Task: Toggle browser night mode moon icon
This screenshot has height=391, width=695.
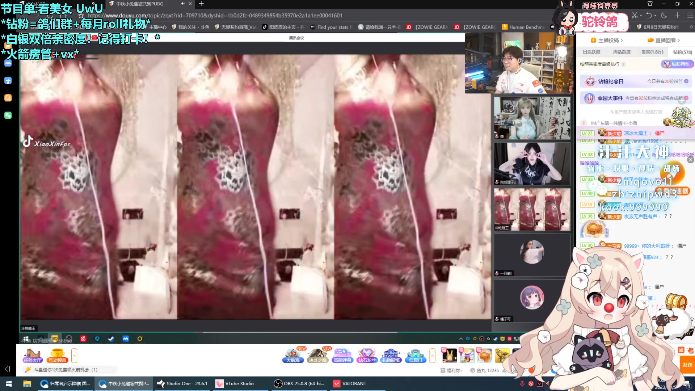Action: [x=664, y=15]
